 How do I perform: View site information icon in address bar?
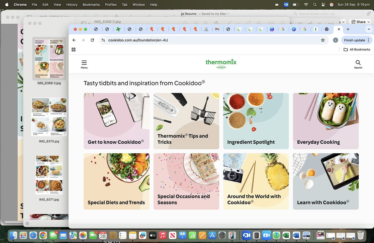coord(103,40)
